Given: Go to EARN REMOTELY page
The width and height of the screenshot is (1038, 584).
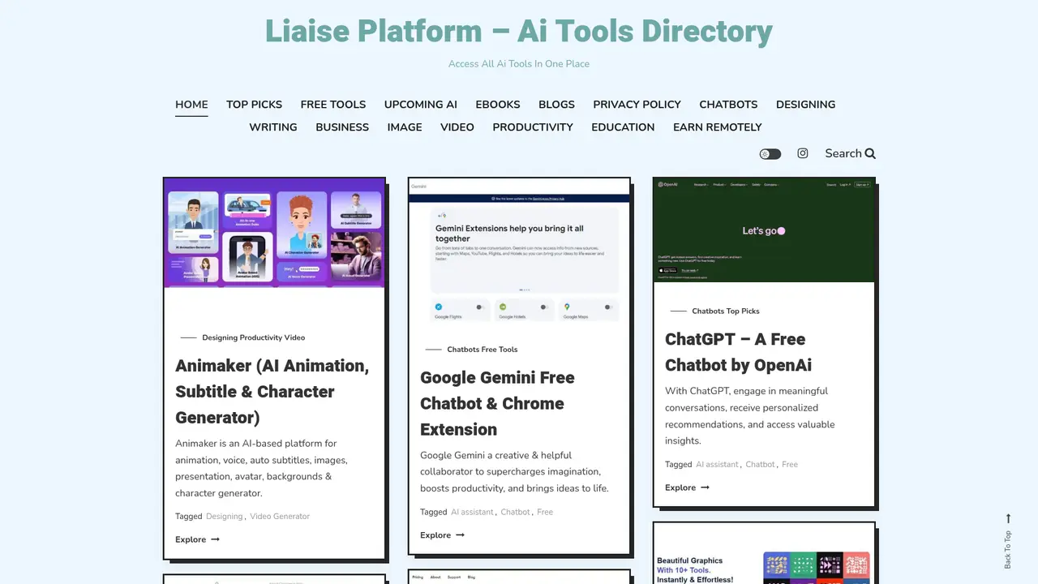Looking at the screenshot, I should (x=718, y=127).
